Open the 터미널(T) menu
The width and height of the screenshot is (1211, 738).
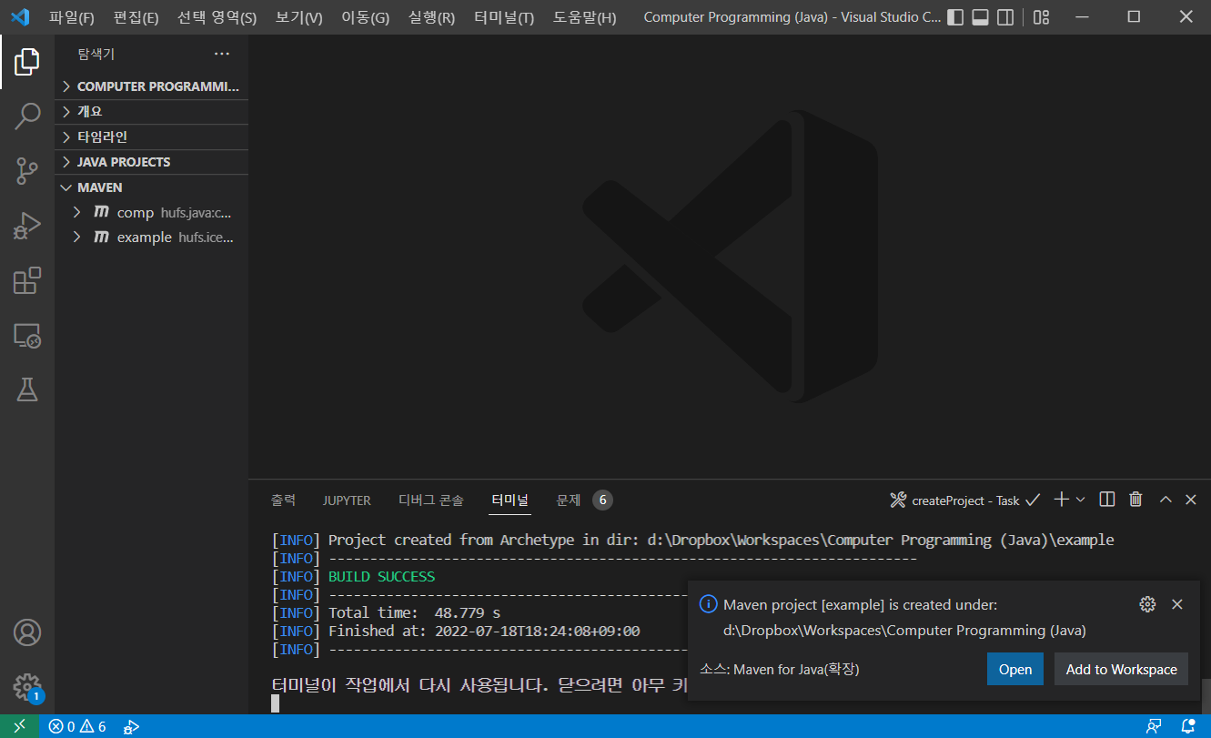tap(504, 17)
